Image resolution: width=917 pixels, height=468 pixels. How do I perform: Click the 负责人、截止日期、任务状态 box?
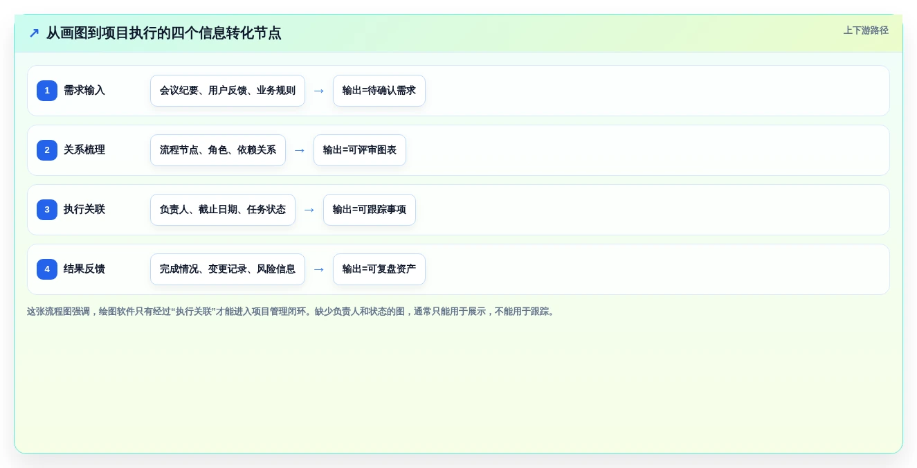click(x=223, y=210)
